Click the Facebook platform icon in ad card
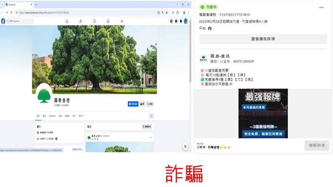The height and width of the screenshot is (187, 333). point(210,28)
